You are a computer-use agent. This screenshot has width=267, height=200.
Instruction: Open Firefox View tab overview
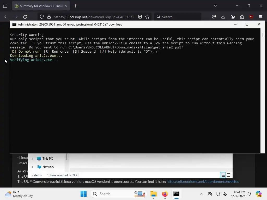click(5, 6)
